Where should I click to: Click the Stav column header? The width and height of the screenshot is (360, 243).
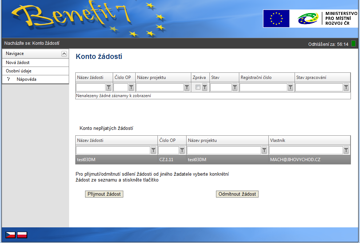click(x=224, y=77)
